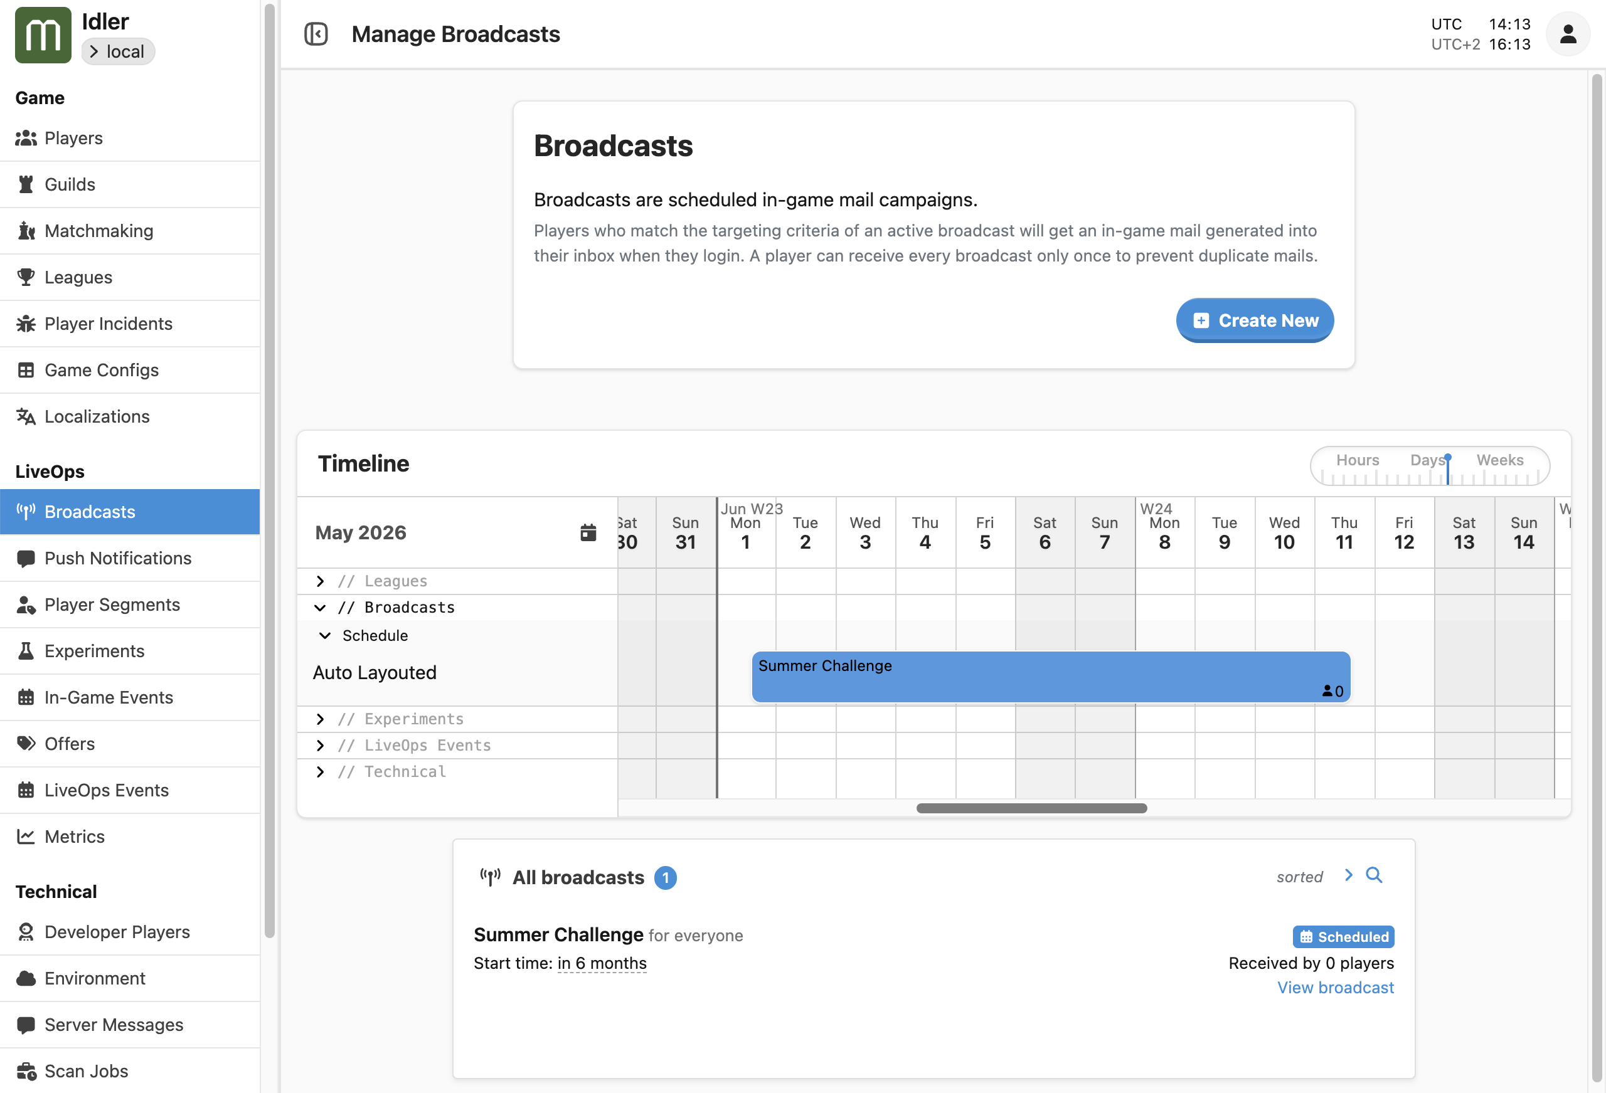The image size is (1606, 1093).
Task: Collapse the Broadcasts timeline group
Action: click(x=320, y=607)
